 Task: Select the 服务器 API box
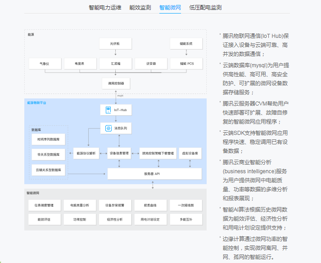click(x=154, y=174)
